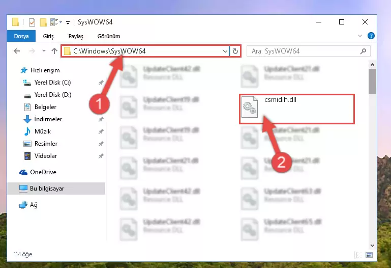Open the Paylaş ribbon tab

[x=76, y=36]
